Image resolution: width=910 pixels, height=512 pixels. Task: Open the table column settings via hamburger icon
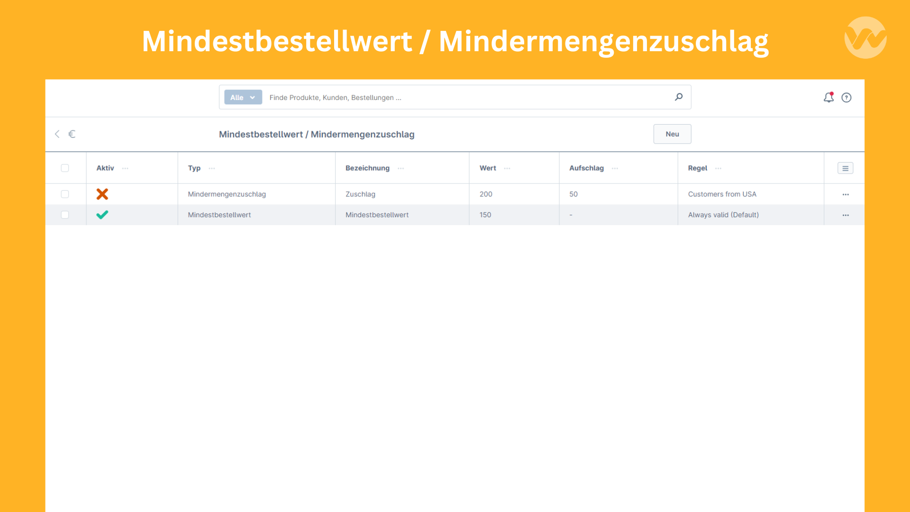pos(845,168)
